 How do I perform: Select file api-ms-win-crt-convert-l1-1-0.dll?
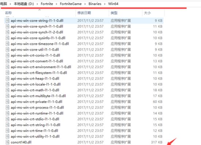tap(37, 61)
